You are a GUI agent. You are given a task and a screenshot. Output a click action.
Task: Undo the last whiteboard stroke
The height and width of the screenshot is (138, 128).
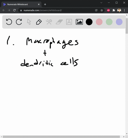9,22
